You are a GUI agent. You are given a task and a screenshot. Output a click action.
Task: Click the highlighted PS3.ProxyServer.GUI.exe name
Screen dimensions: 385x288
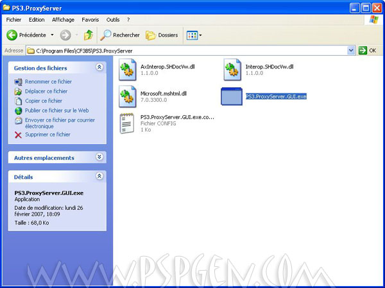[x=276, y=97]
